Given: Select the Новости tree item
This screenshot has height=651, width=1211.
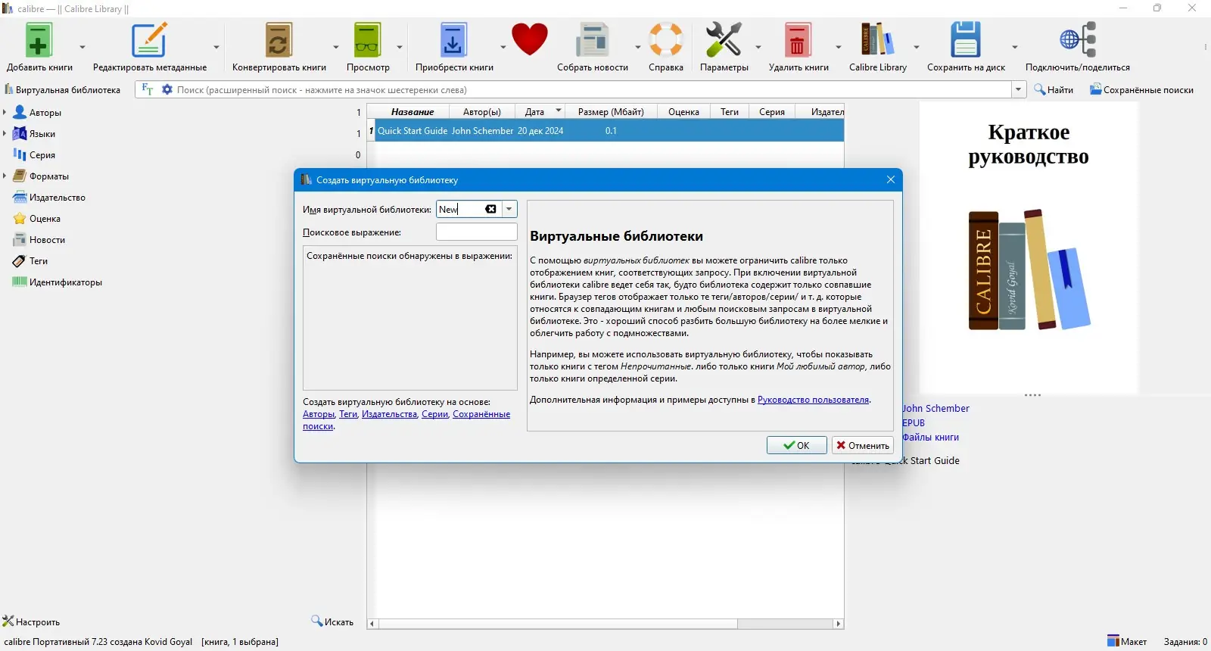Looking at the screenshot, I should pos(47,239).
